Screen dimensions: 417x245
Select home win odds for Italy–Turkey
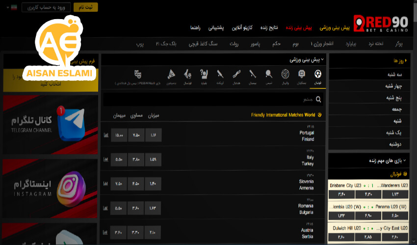[x=153, y=159]
